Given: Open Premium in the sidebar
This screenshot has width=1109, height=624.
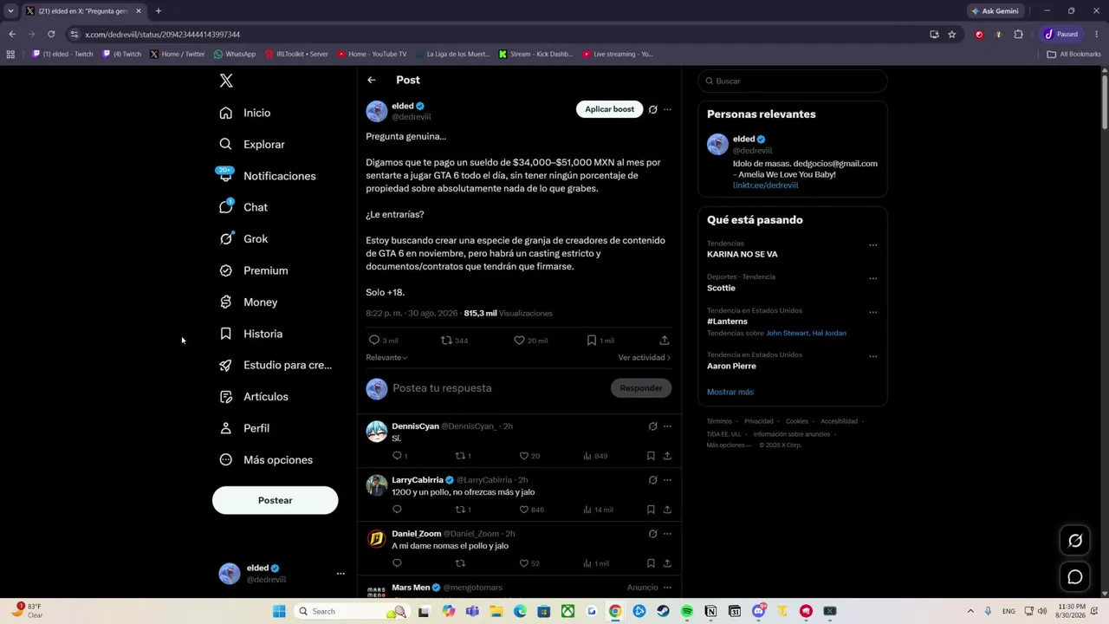Looking at the screenshot, I should tap(254, 270).
